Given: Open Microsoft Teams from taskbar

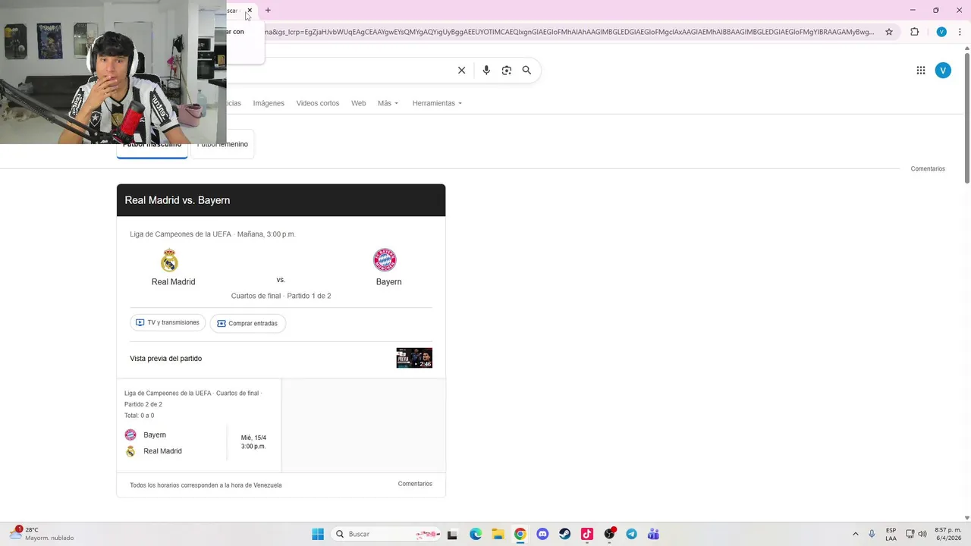Looking at the screenshot, I should pos(653,534).
